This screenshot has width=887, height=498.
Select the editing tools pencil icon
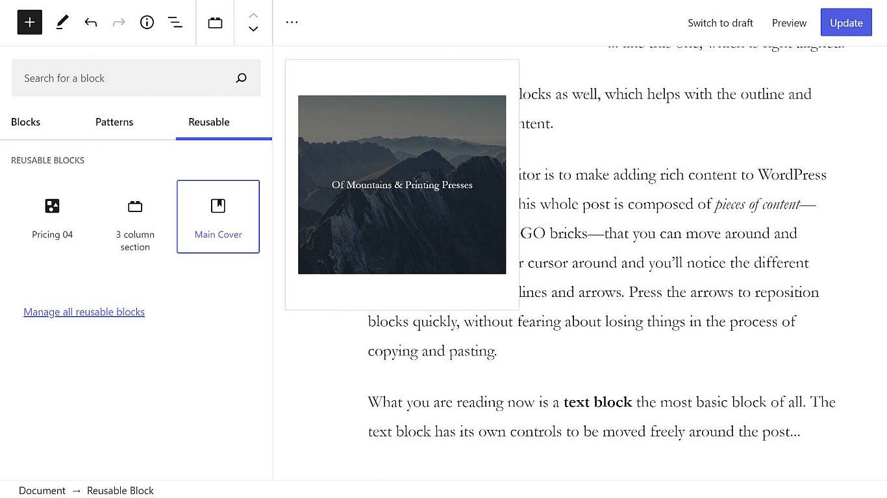pos(62,22)
